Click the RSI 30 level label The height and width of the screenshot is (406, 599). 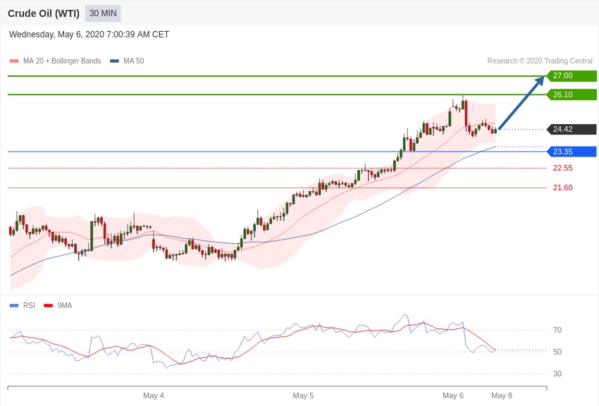point(557,374)
